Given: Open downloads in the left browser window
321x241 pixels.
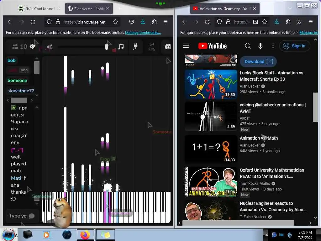Looking at the screenshot, I should pos(143,22).
